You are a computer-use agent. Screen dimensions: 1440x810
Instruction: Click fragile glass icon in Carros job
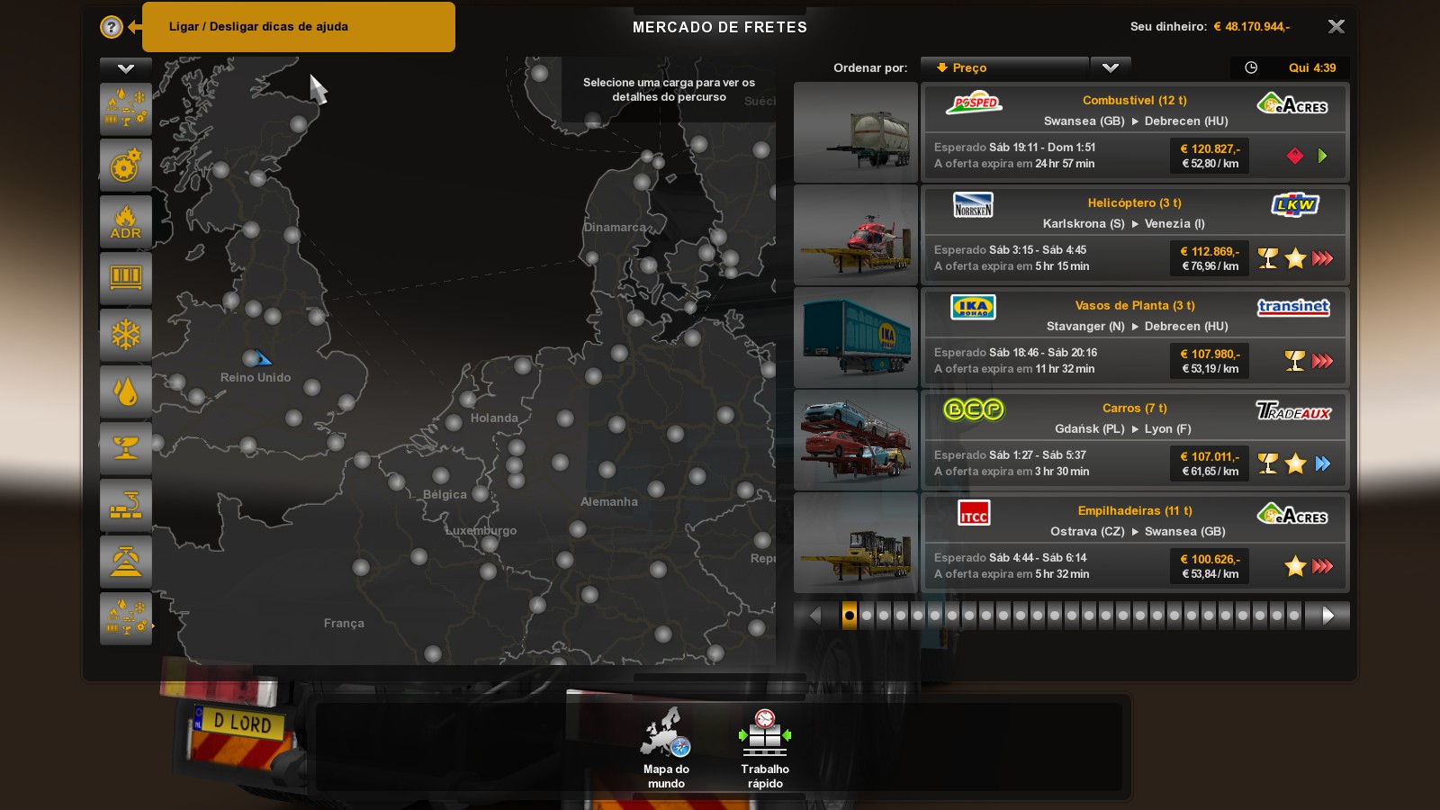[x=1268, y=463]
